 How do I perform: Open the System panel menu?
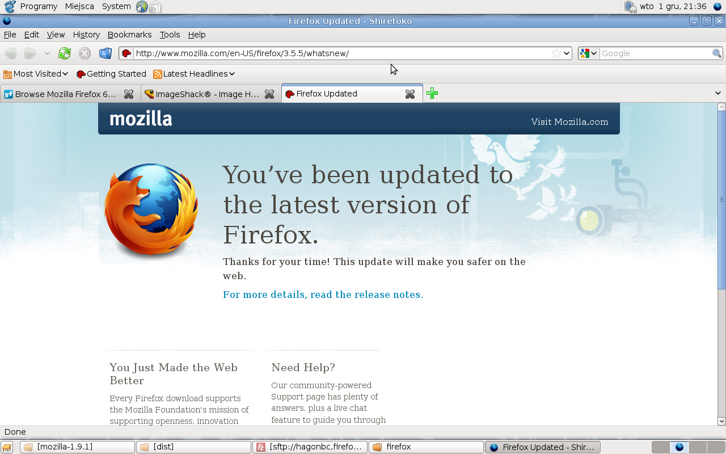click(116, 6)
